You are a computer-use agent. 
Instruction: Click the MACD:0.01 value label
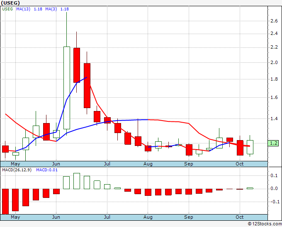click(47, 170)
